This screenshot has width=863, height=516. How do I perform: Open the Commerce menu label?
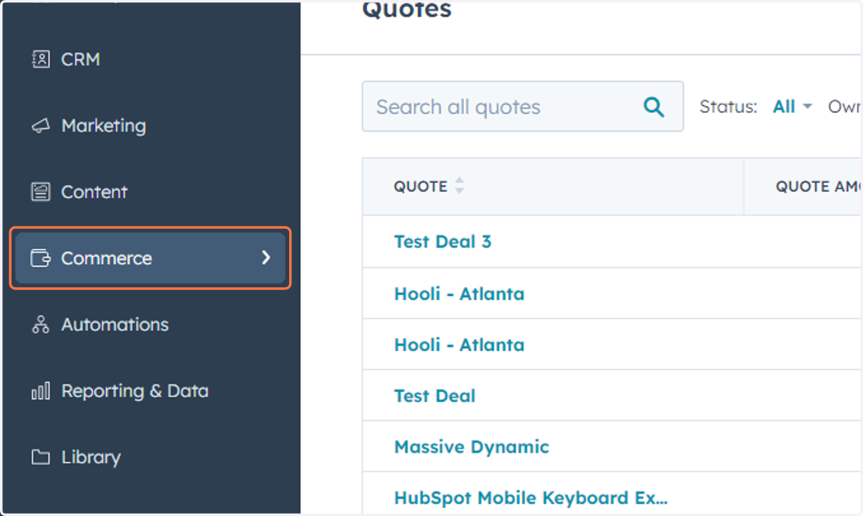tap(106, 258)
